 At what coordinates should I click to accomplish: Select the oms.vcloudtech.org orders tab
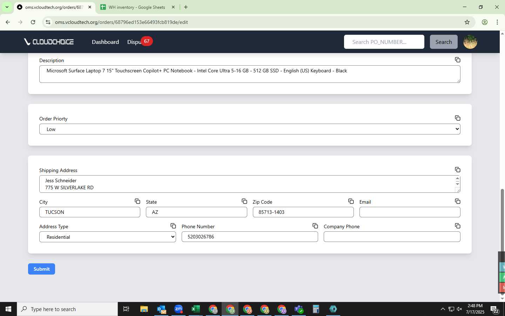(x=54, y=7)
